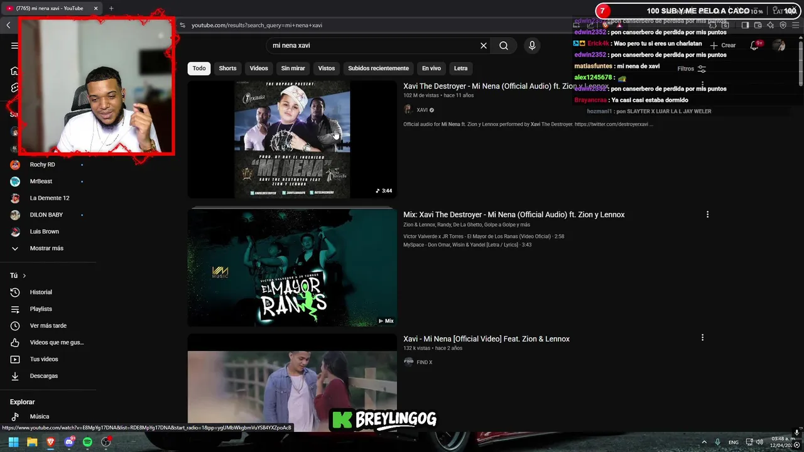Open the Brave sidebar panel icon
804x452 pixels.
(x=745, y=25)
